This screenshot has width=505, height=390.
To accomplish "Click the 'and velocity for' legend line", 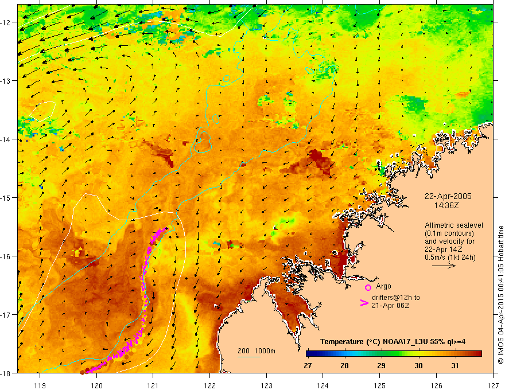I will point(449,241).
